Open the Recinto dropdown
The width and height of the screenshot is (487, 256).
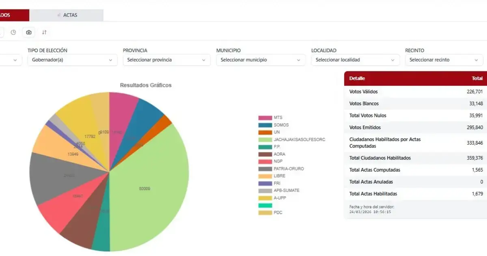[x=444, y=60]
